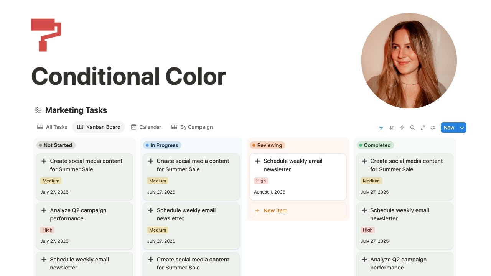Image resolution: width=491 pixels, height=276 pixels.
Task: Open Not Started Create social media content title
Action: [x=86, y=165]
